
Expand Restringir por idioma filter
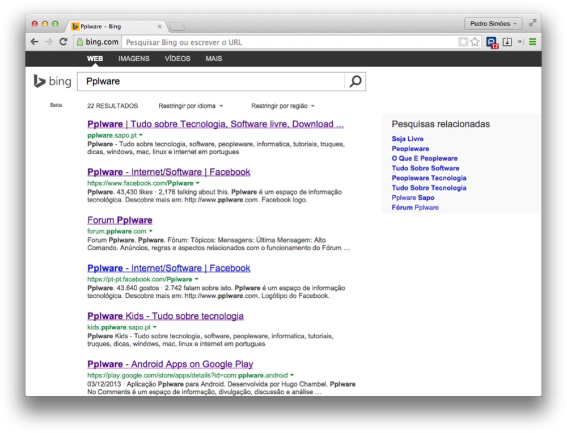pyautogui.click(x=191, y=106)
